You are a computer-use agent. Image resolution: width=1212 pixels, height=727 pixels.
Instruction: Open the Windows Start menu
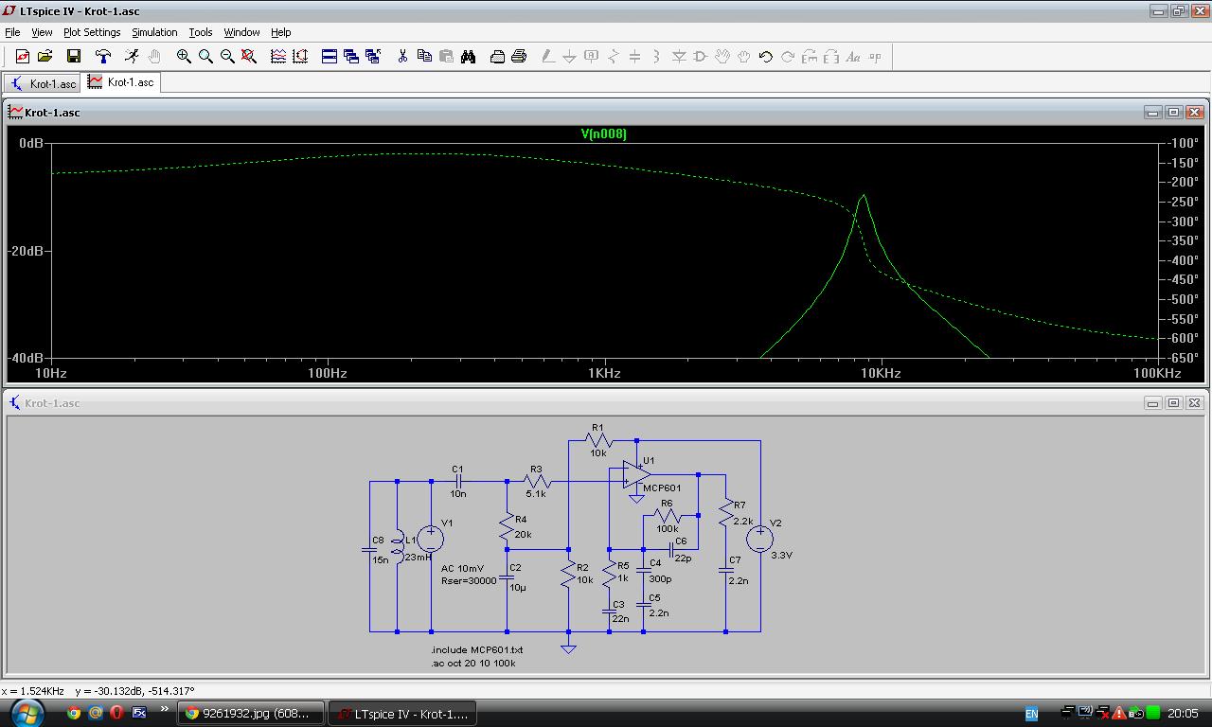point(27,713)
